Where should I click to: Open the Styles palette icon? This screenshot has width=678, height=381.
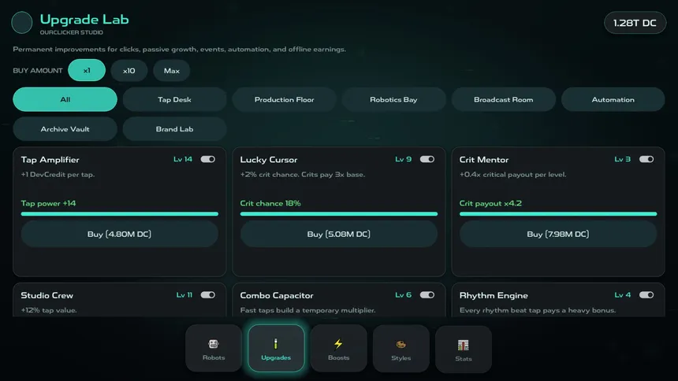[x=400, y=344]
